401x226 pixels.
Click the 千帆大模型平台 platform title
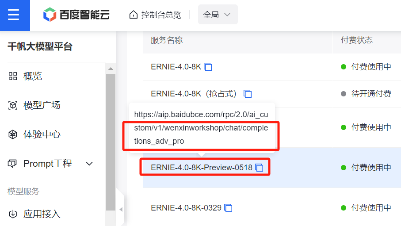(40, 46)
